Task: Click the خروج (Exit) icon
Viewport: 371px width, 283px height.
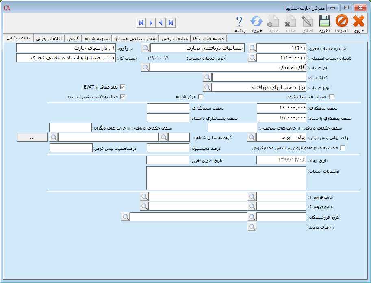Action: coord(359,20)
